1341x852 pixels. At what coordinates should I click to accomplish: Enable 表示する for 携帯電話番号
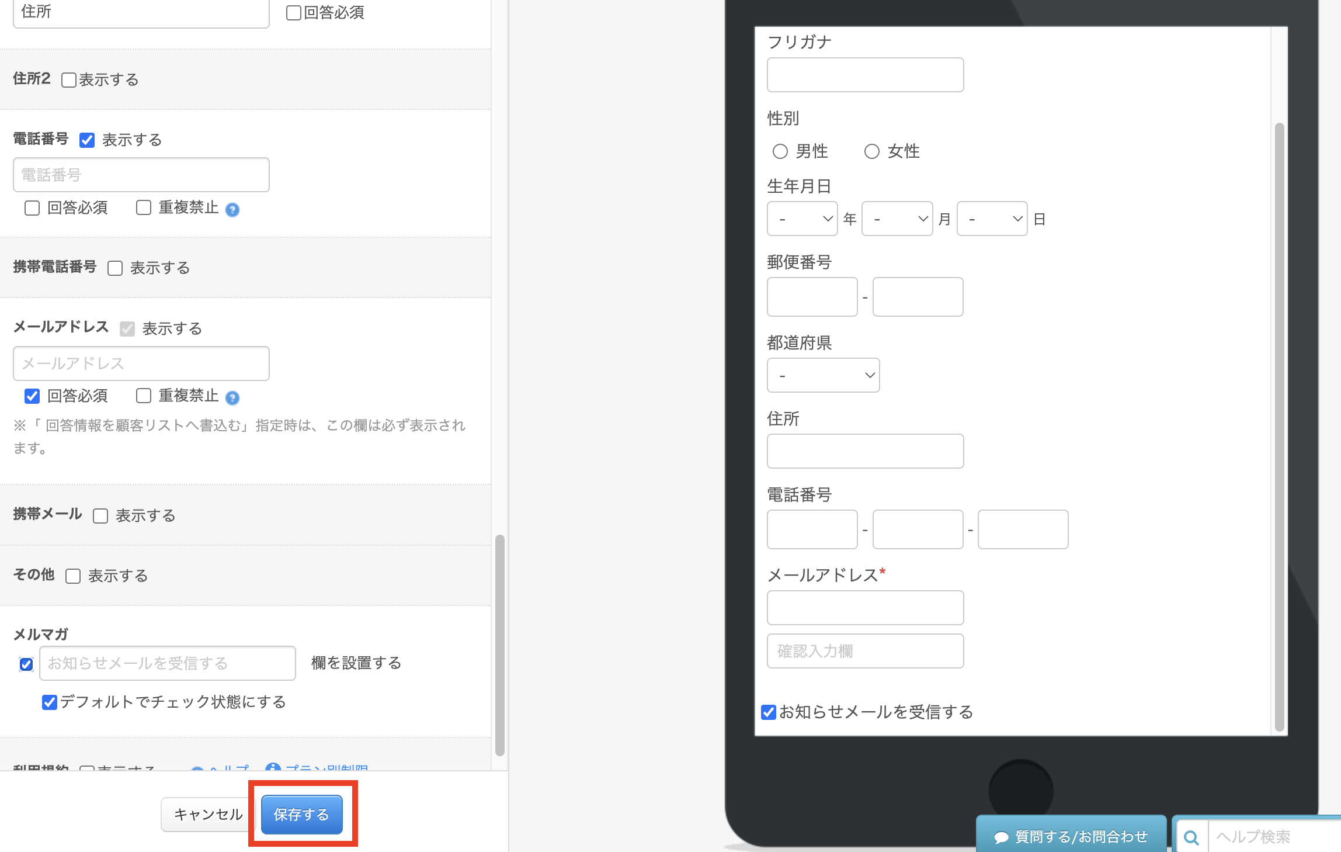tap(115, 268)
